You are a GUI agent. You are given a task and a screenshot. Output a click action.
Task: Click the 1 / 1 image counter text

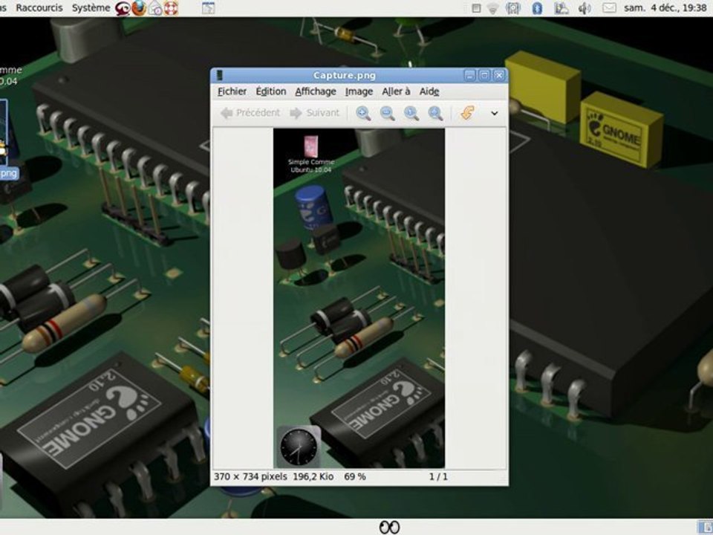click(438, 477)
